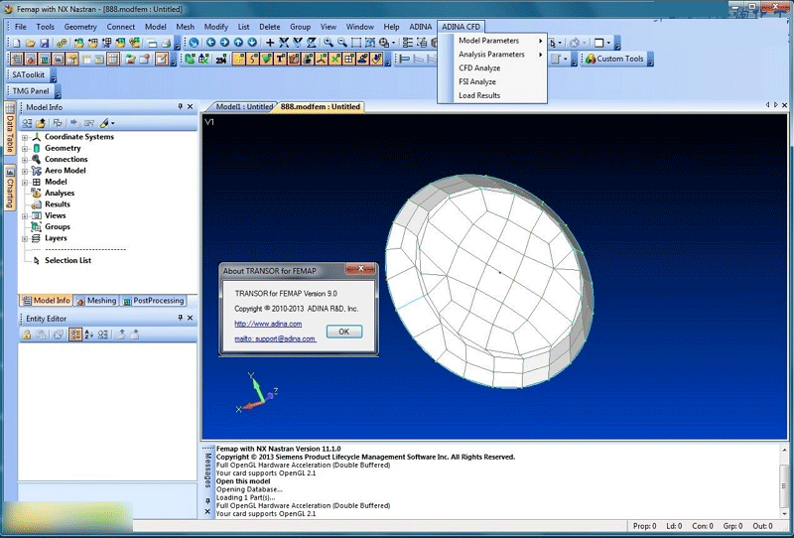Open the http://www.adina.com link
The image size is (794, 538).
(x=268, y=324)
